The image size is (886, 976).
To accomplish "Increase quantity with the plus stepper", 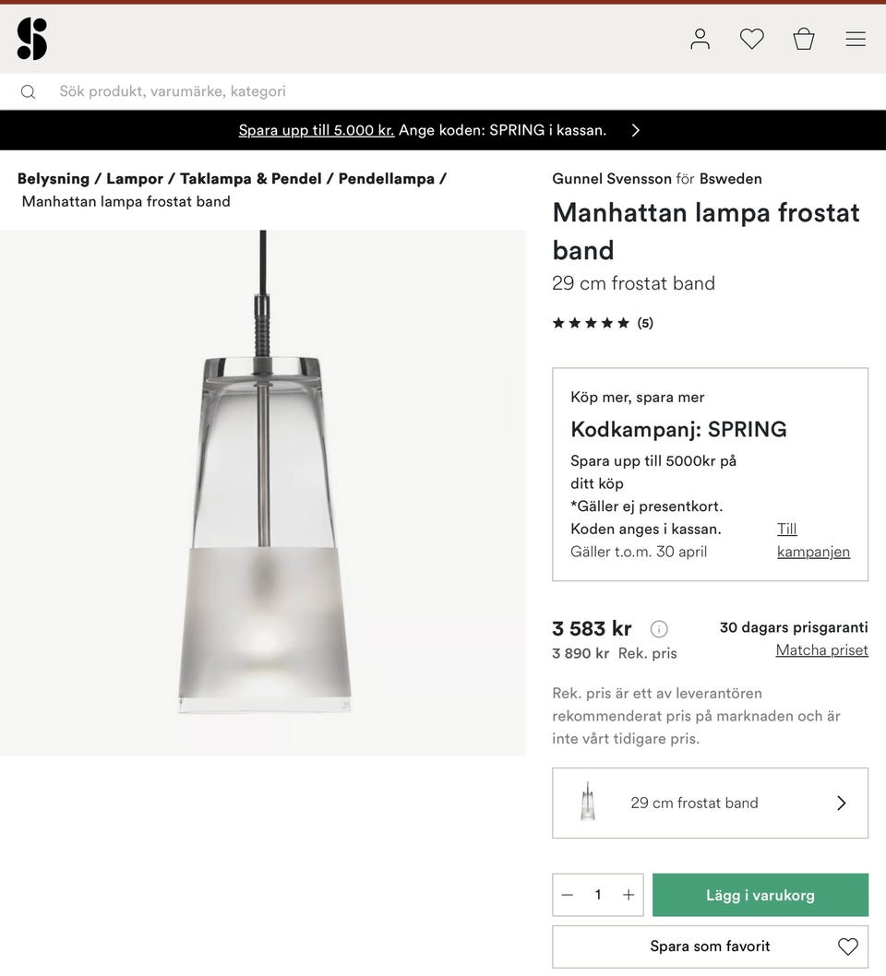I will tap(628, 894).
